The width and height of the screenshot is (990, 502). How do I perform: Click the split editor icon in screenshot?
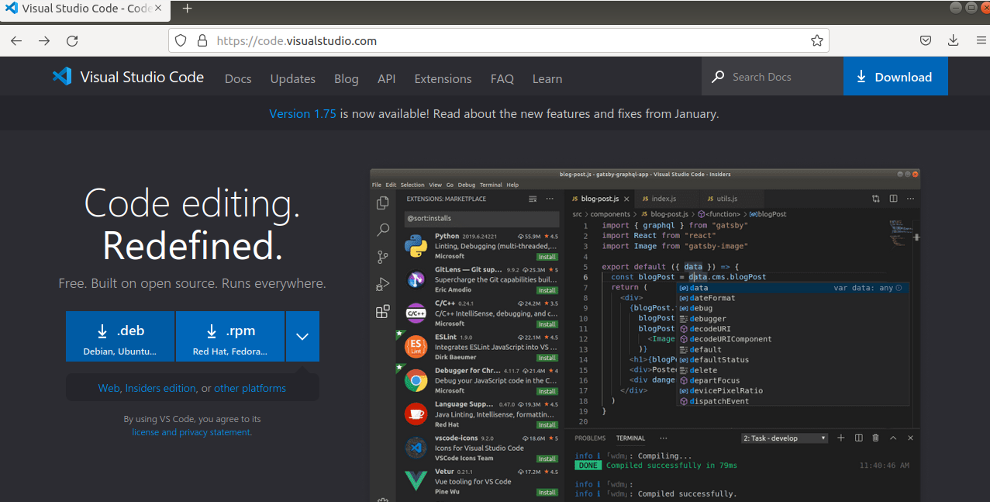point(893,199)
